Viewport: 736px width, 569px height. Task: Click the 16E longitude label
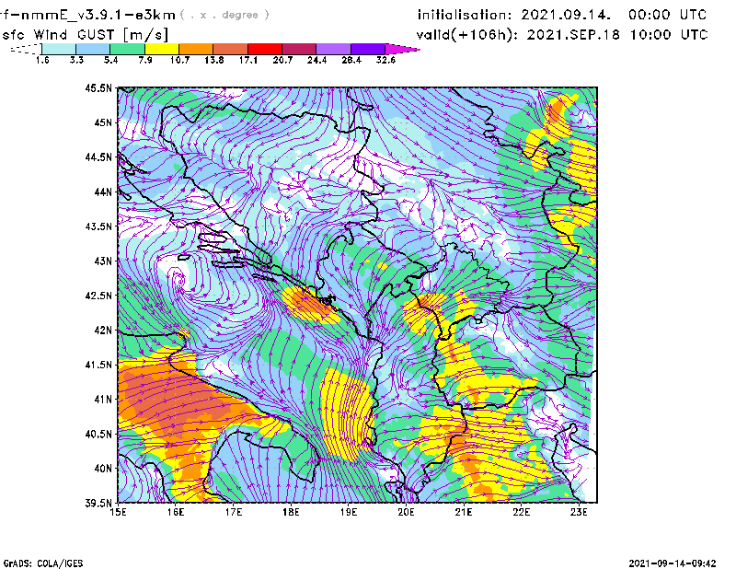pos(176,512)
